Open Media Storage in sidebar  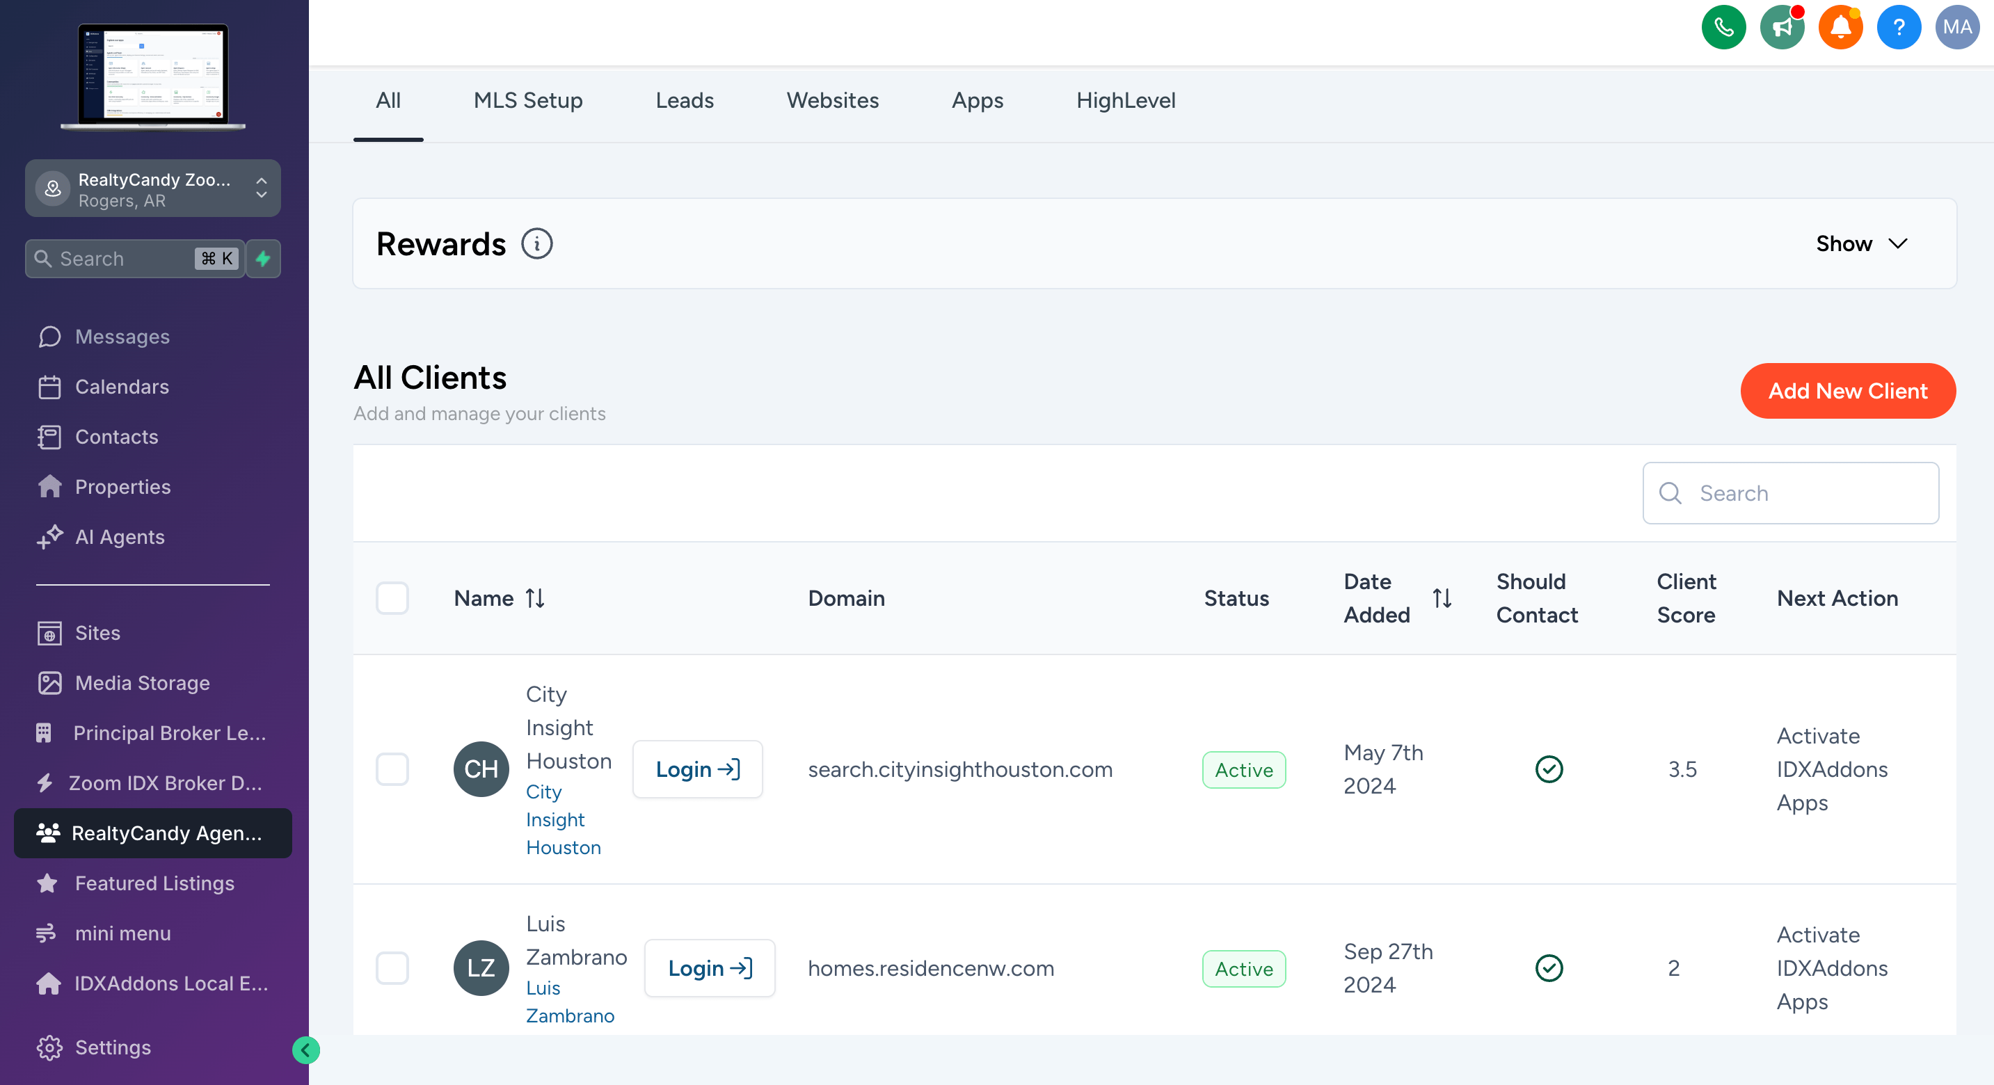(x=143, y=682)
